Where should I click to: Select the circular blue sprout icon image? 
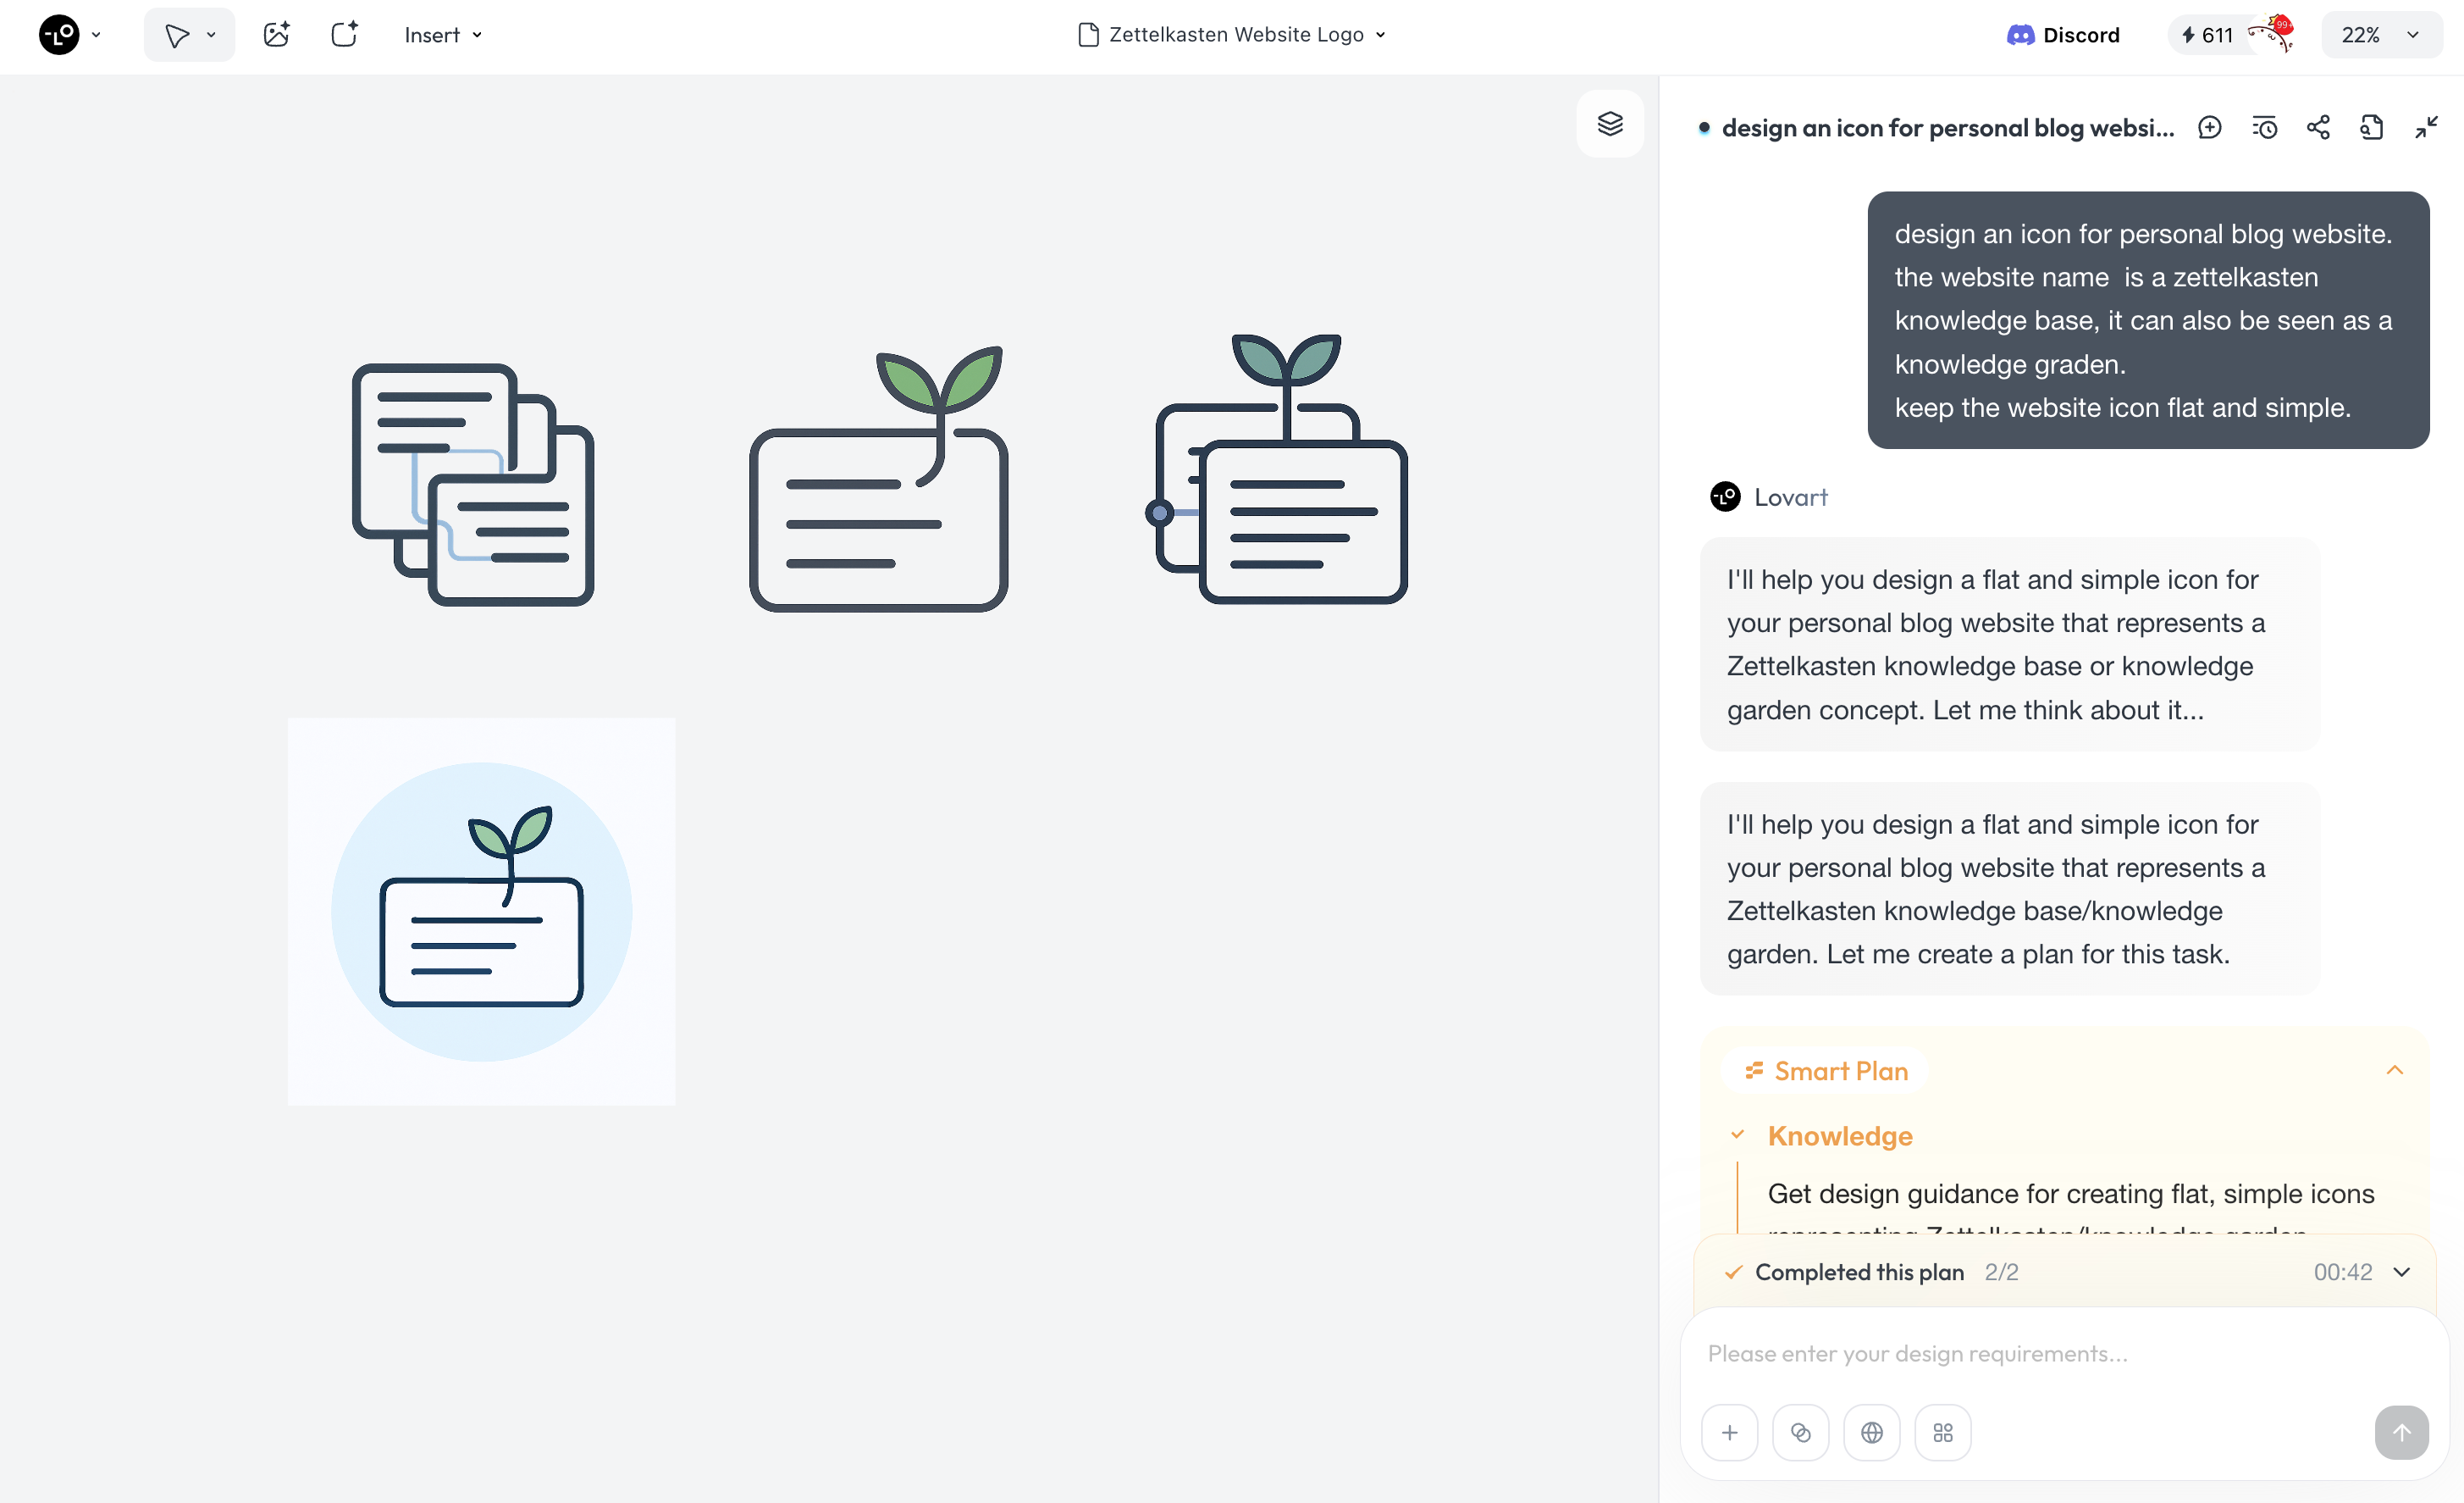pyautogui.click(x=481, y=912)
